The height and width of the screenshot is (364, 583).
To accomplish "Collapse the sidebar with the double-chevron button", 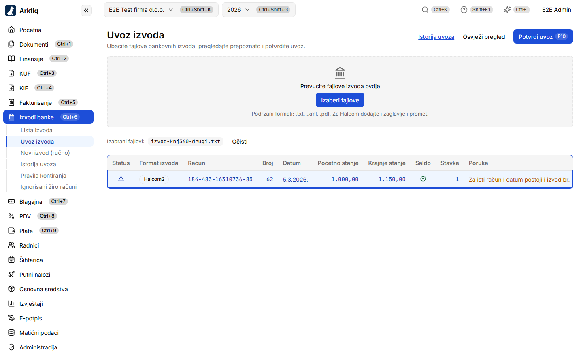I will coord(86,11).
